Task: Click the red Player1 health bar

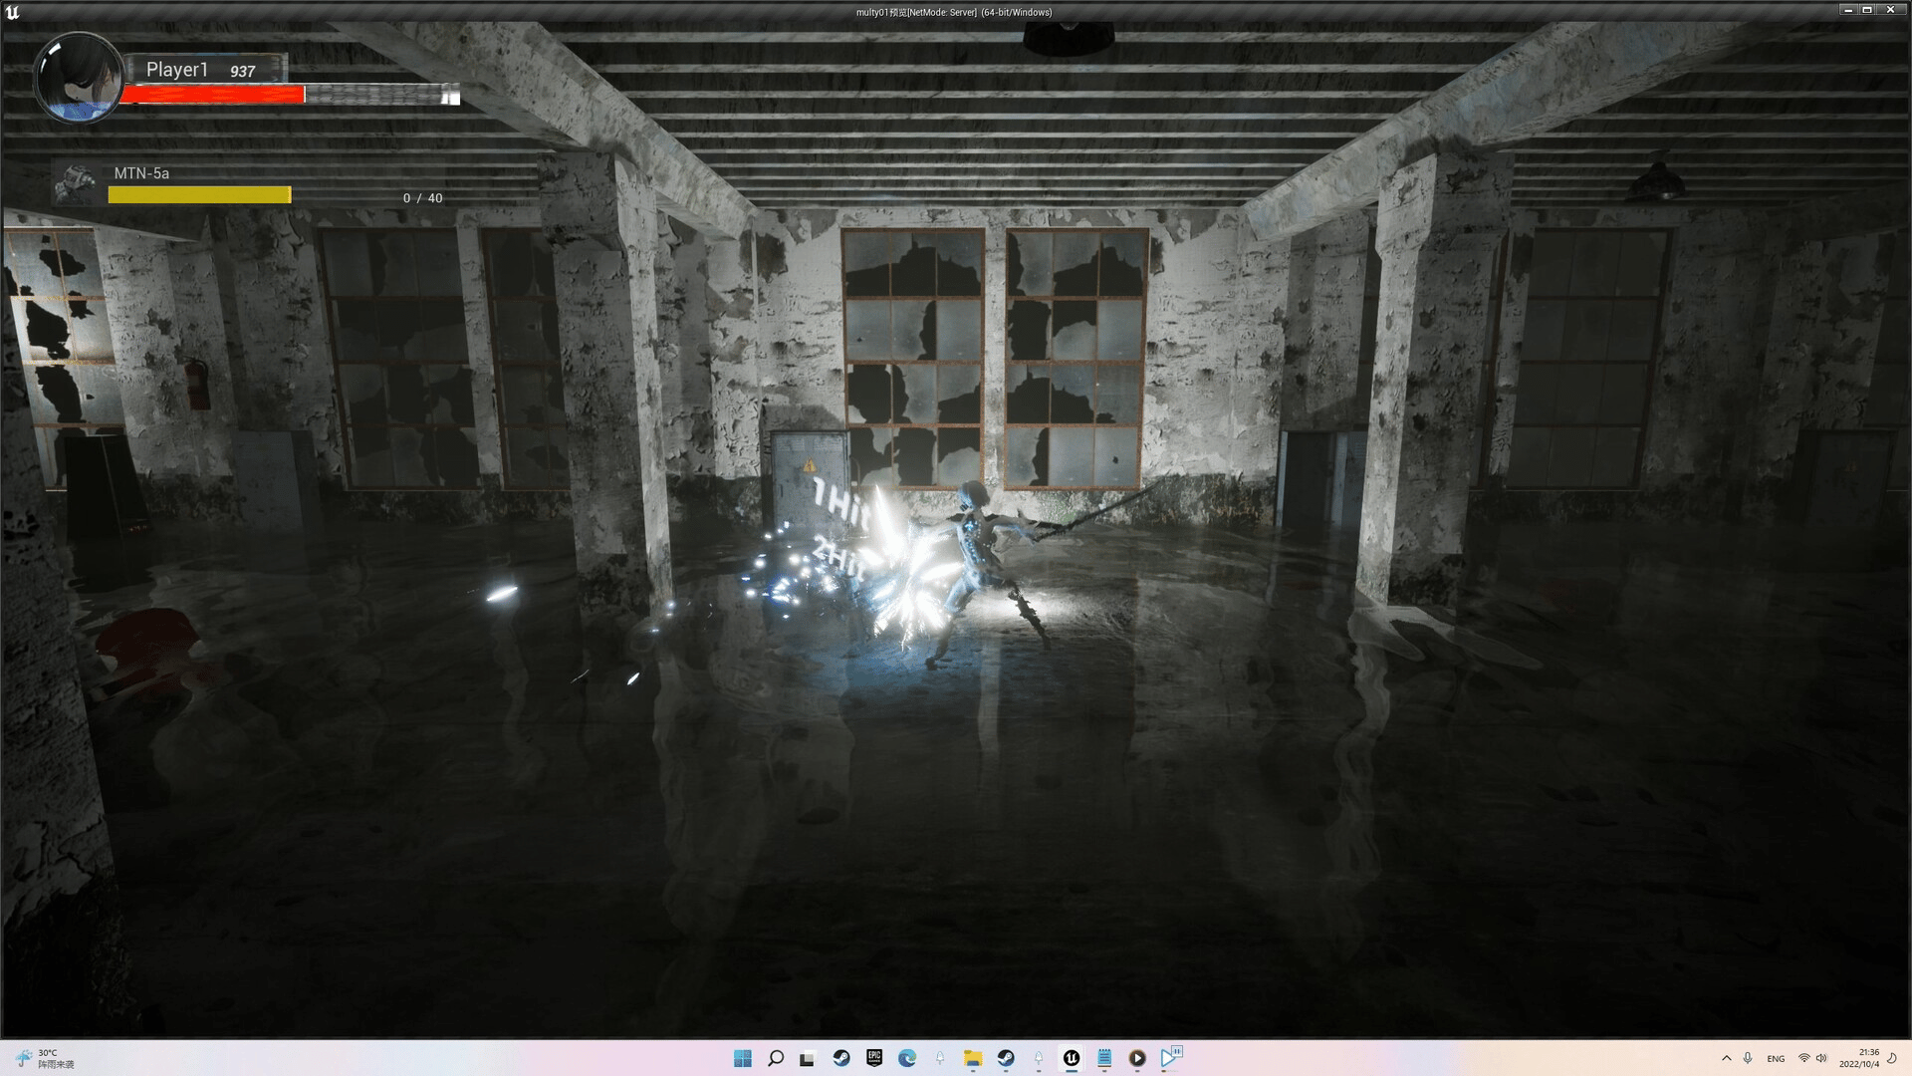Action: click(x=212, y=95)
